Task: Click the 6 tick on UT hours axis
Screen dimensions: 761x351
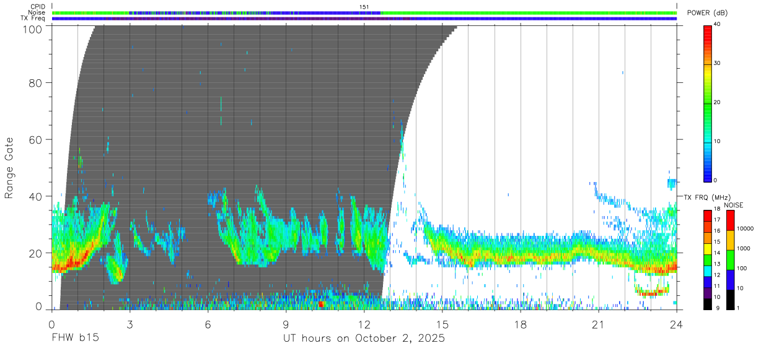Action: tap(208, 324)
